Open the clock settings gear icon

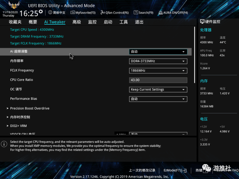tap(41, 12)
